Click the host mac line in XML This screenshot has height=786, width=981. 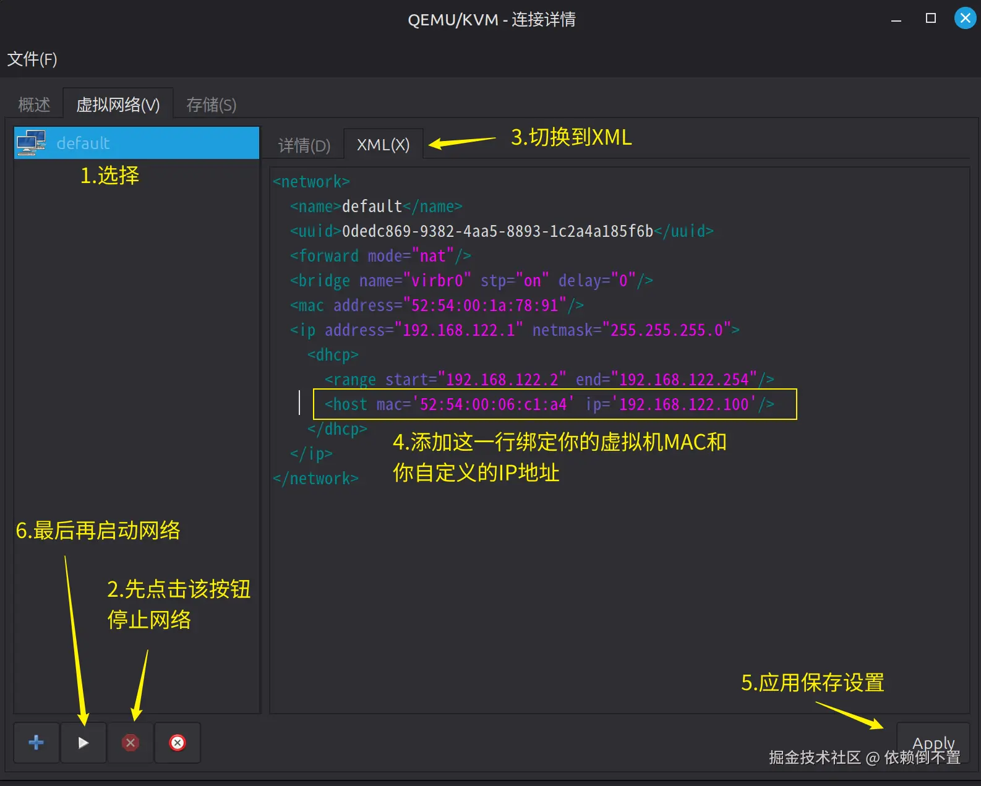pyautogui.click(x=549, y=404)
